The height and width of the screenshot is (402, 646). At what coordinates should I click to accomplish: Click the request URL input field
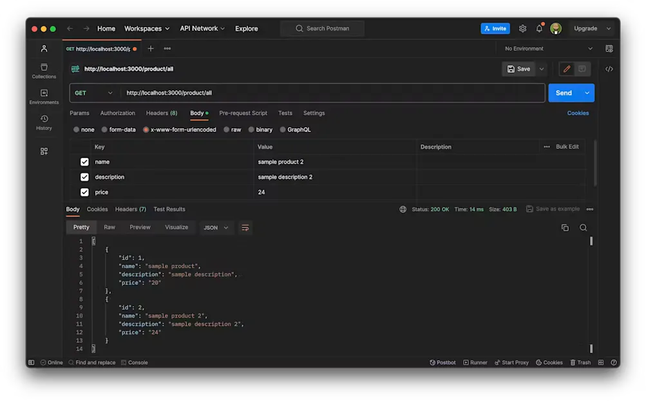point(332,93)
